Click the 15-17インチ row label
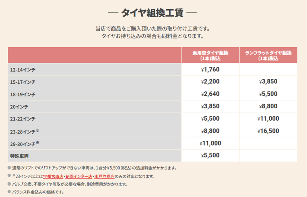Image resolution: width=307 pixels, height=197 pixels. 23,82
